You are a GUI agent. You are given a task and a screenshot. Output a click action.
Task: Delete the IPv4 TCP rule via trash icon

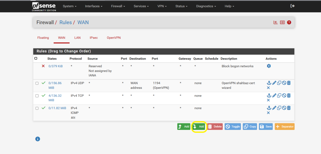(x=289, y=96)
